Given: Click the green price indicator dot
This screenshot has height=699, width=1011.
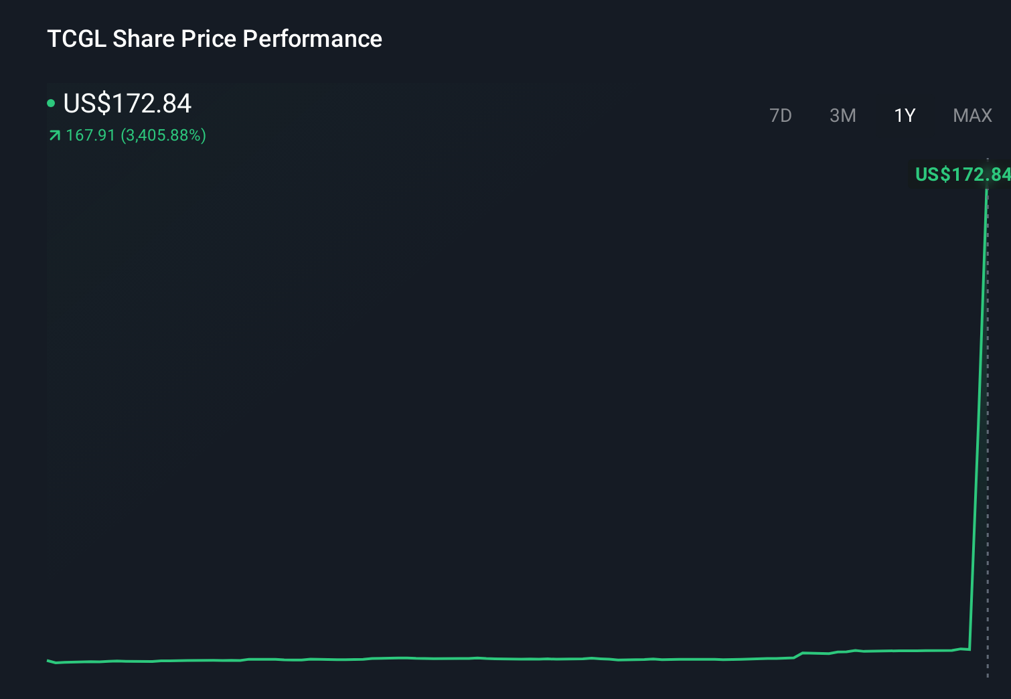Looking at the screenshot, I should 51,102.
